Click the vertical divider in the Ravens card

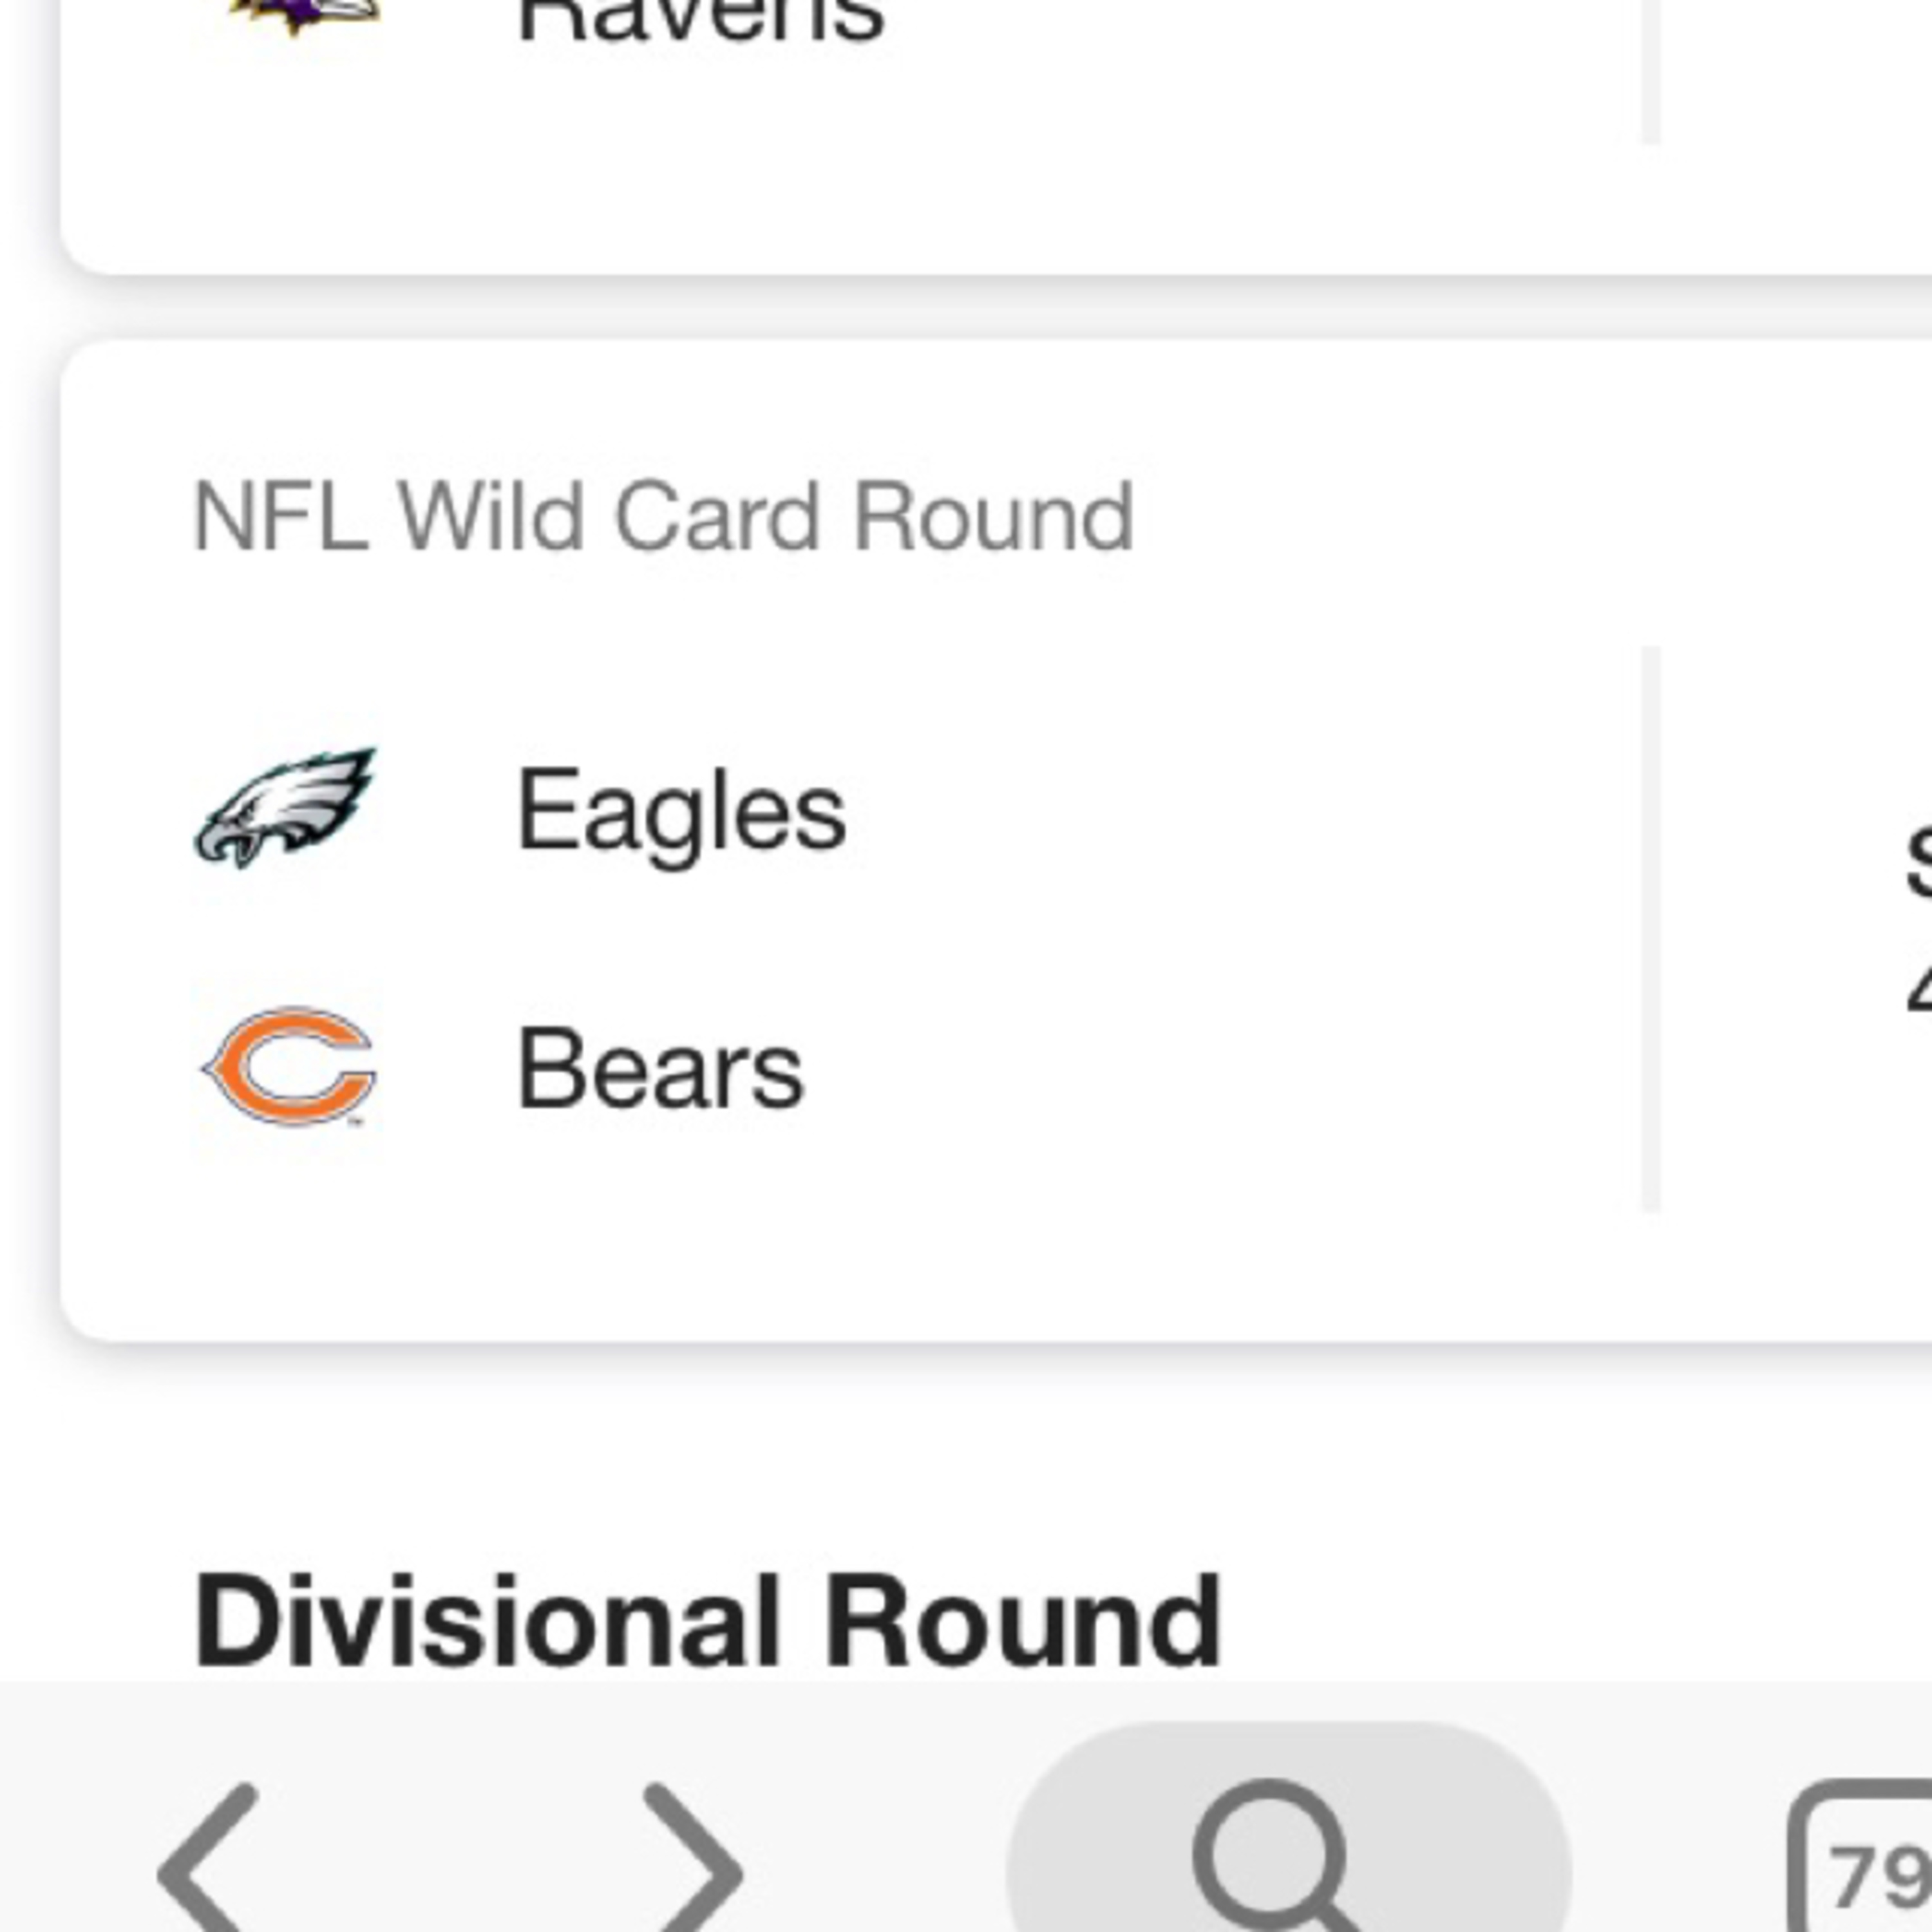[1651, 70]
